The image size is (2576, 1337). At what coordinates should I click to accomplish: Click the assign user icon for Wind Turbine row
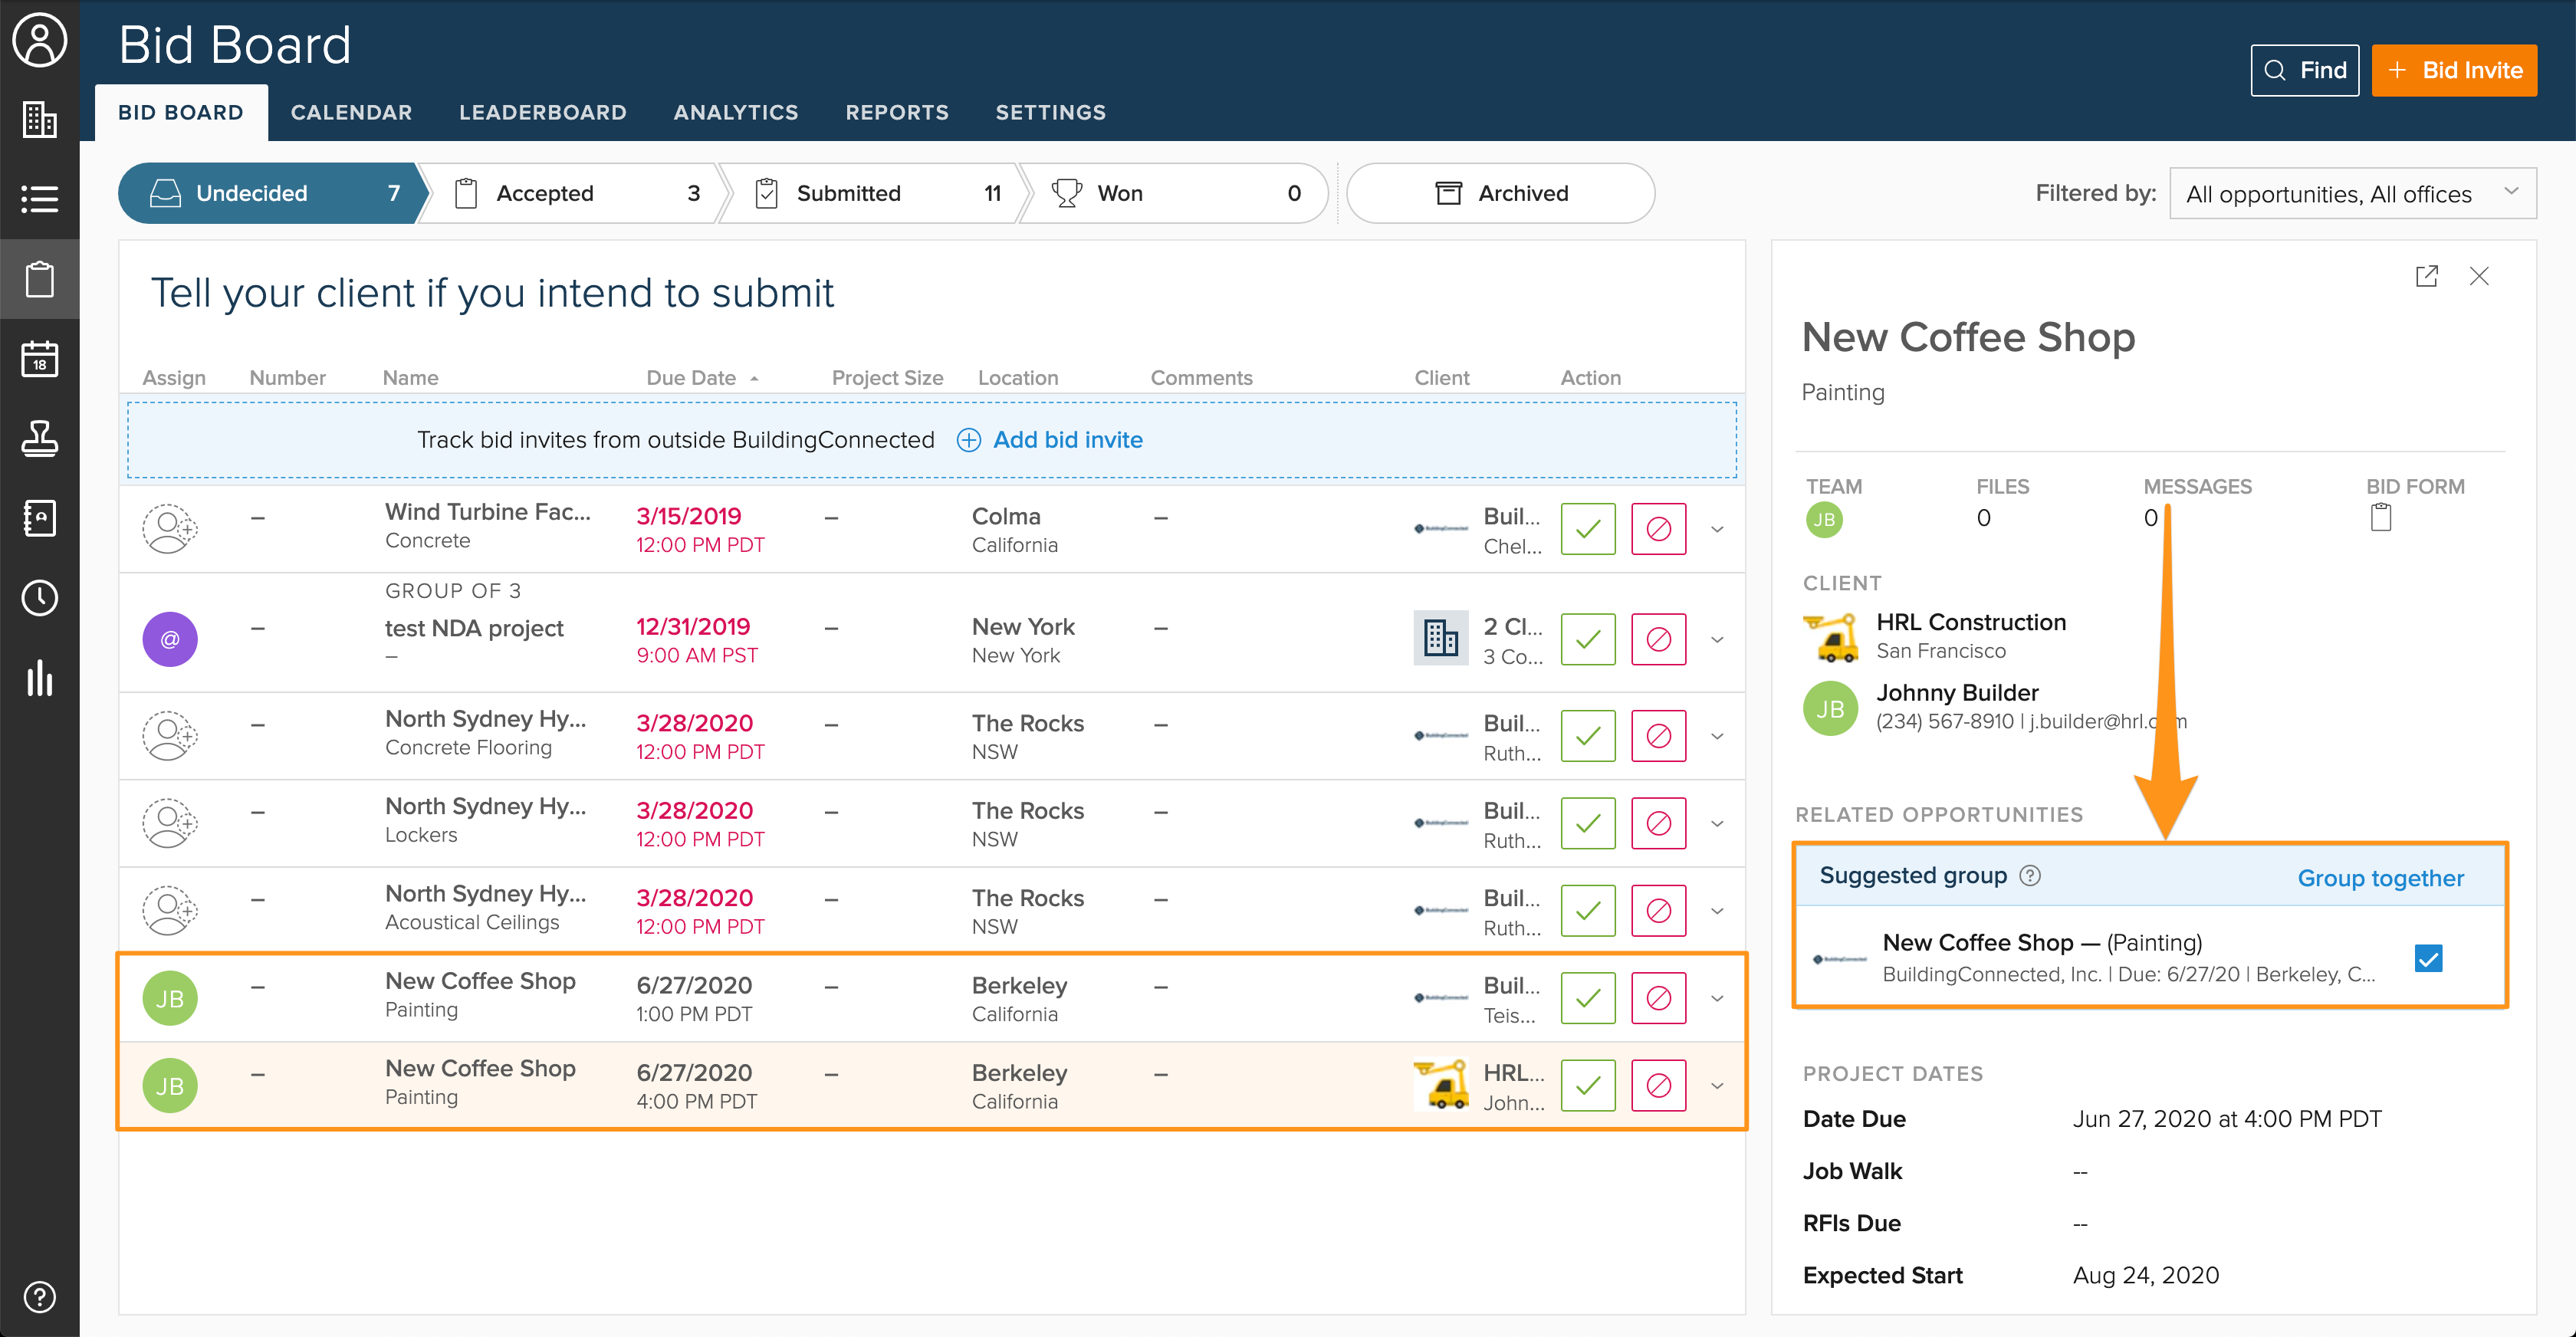click(169, 528)
